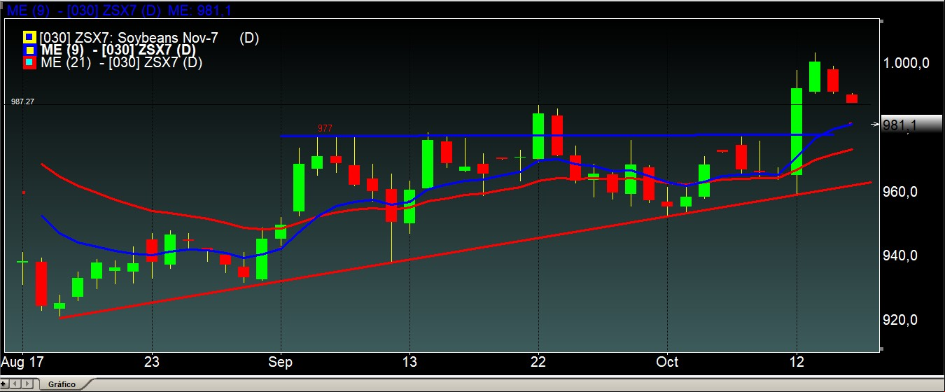Click the '23' date axis label
The image size is (945, 392).
click(152, 362)
